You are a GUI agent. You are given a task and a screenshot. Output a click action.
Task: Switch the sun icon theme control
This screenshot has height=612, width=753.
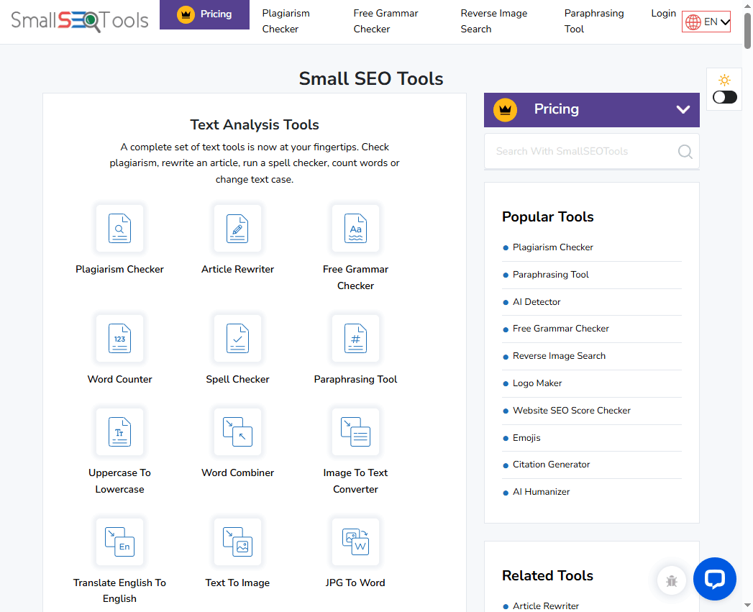tap(724, 80)
